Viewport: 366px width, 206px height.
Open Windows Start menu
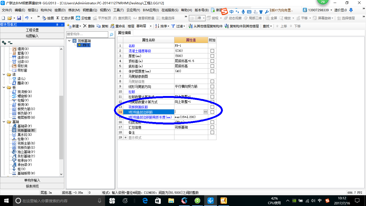[x=6, y=201]
